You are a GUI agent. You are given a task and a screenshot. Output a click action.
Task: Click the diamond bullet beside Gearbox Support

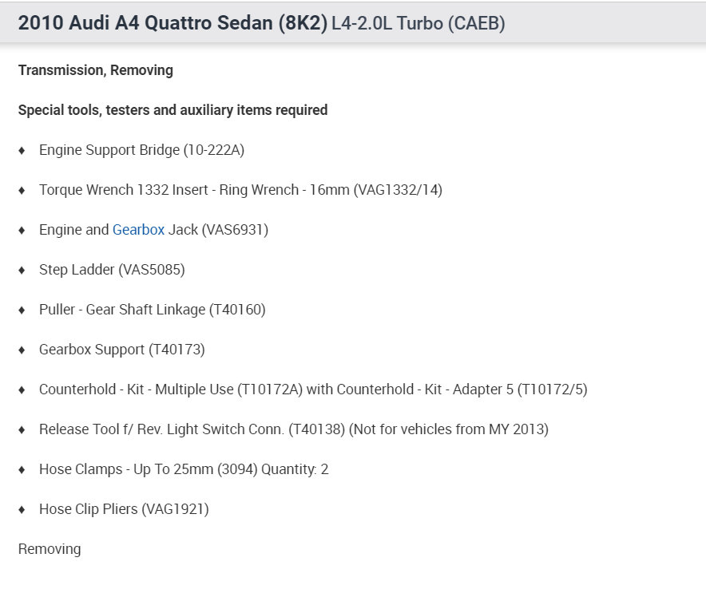click(x=22, y=350)
